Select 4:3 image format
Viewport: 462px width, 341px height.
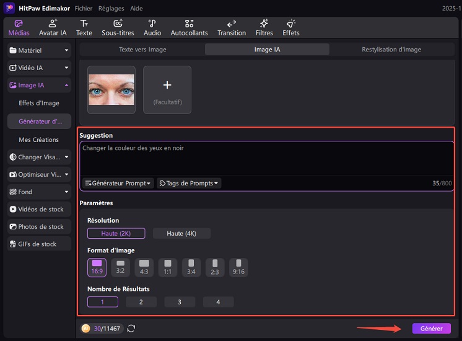point(144,267)
